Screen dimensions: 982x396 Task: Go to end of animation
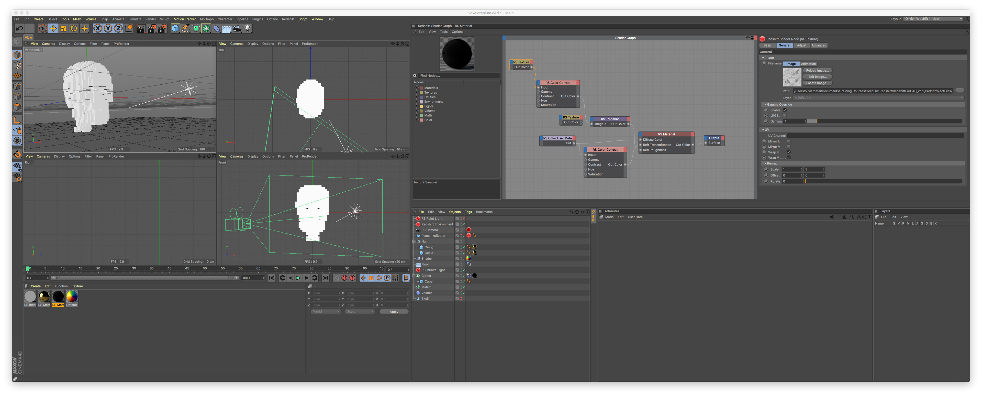[x=325, y=278]
